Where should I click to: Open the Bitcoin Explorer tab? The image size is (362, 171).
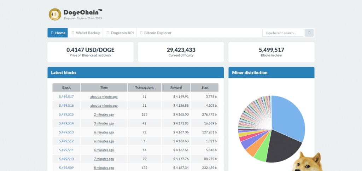pos(156,33)
